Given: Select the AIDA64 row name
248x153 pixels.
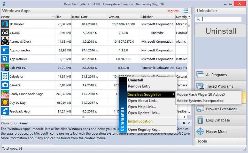Looking at the screenshot, I should click(14, 33).
